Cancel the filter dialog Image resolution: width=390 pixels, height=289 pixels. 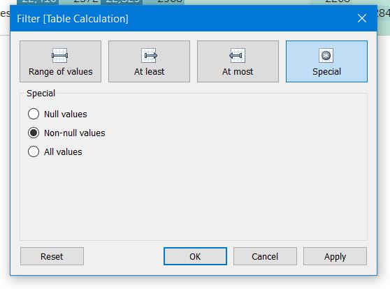click(265, 256)
